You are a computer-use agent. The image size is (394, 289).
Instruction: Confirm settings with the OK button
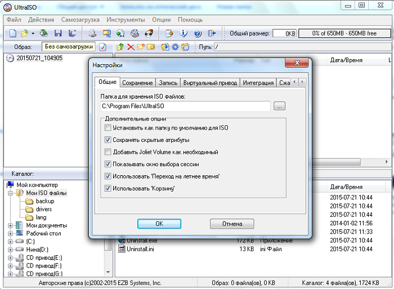tap(159, 224)
